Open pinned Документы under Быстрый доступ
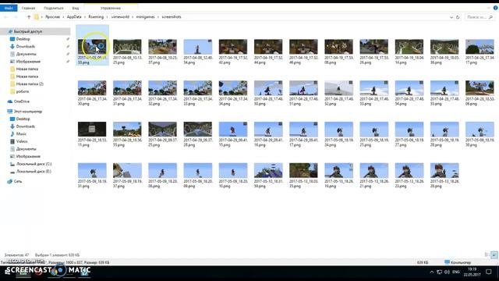The width and height of the screenshot is (499, 281). pyautogui.click(x=26, y=54)
